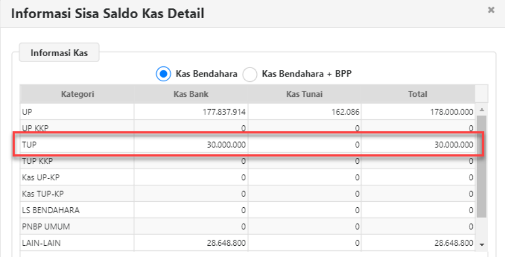Click the Informasi Kas section label
This screenshot has height=257, width=505.
pos(59,53)
